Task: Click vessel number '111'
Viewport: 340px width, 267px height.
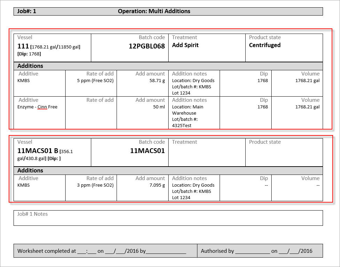Action: pyautogui.click(x=23, y=46)
